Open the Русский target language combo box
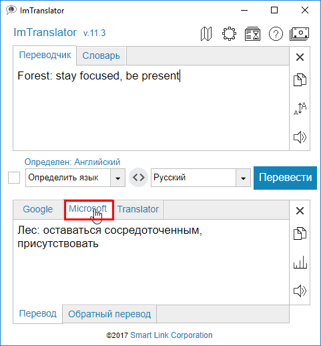The width and height of the screenshot is (321, 346). (201, 178)
